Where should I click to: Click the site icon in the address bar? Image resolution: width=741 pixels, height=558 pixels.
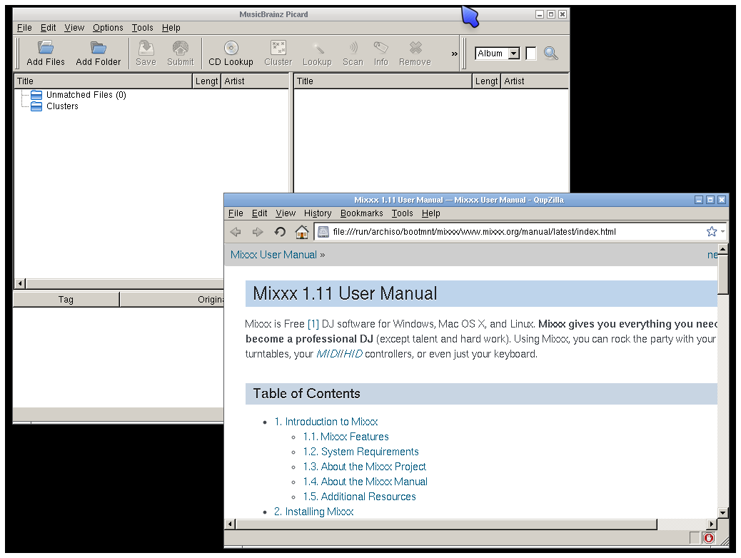tap(323, 231)
